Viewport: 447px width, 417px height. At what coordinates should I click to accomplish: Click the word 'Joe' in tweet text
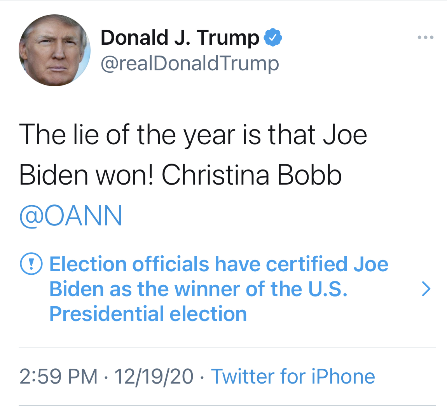(x=345, y=135)
